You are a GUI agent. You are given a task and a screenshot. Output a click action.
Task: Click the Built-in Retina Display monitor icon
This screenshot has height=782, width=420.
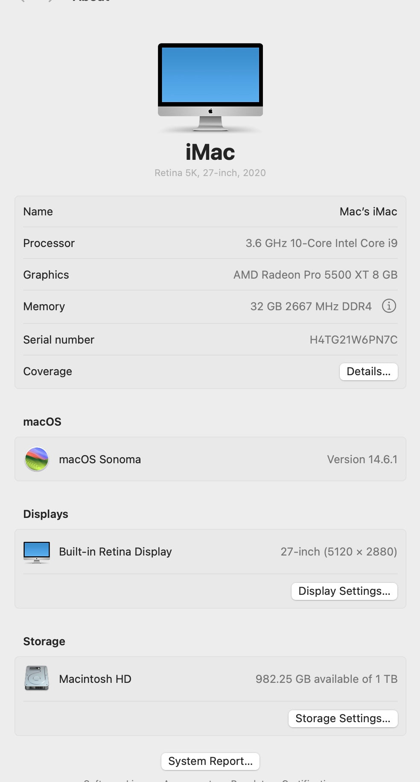coord(37,552)
